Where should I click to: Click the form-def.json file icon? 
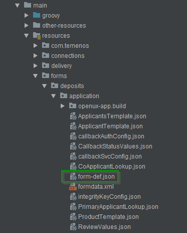tap(73, 177)
